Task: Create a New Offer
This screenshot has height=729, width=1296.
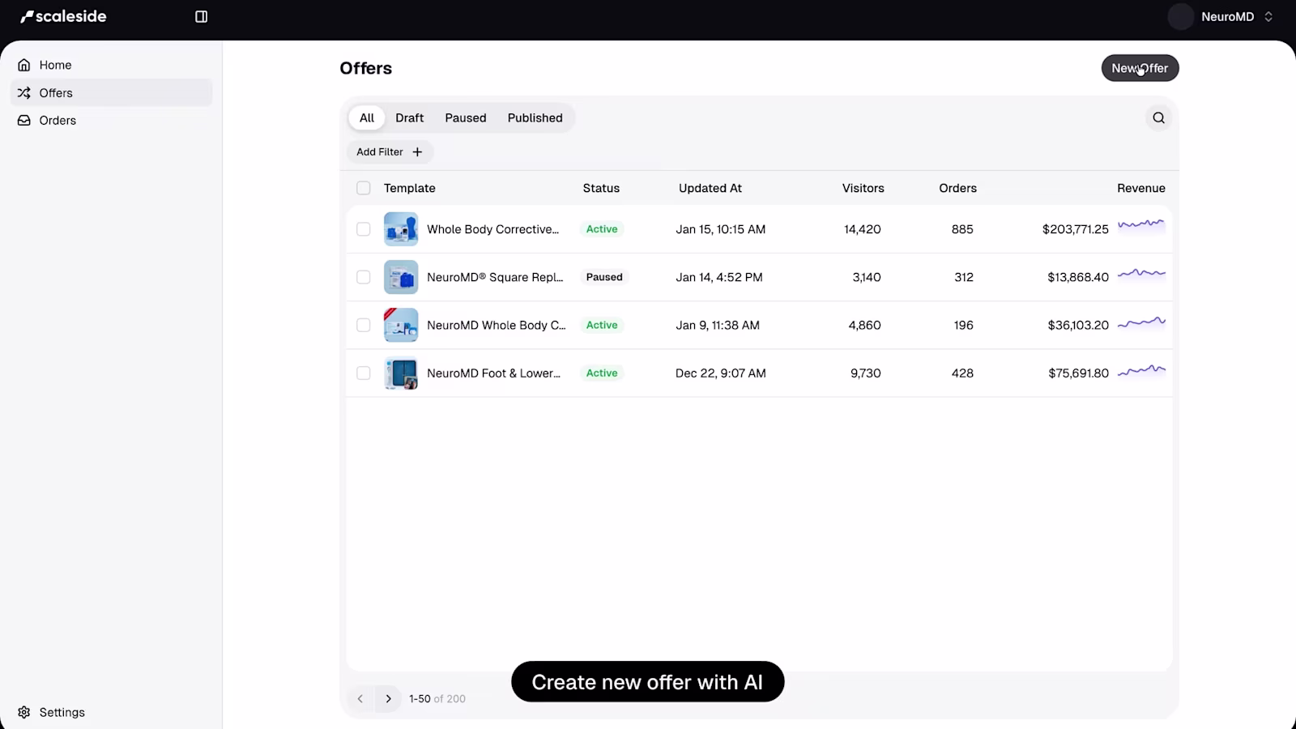Action: 1140,68
